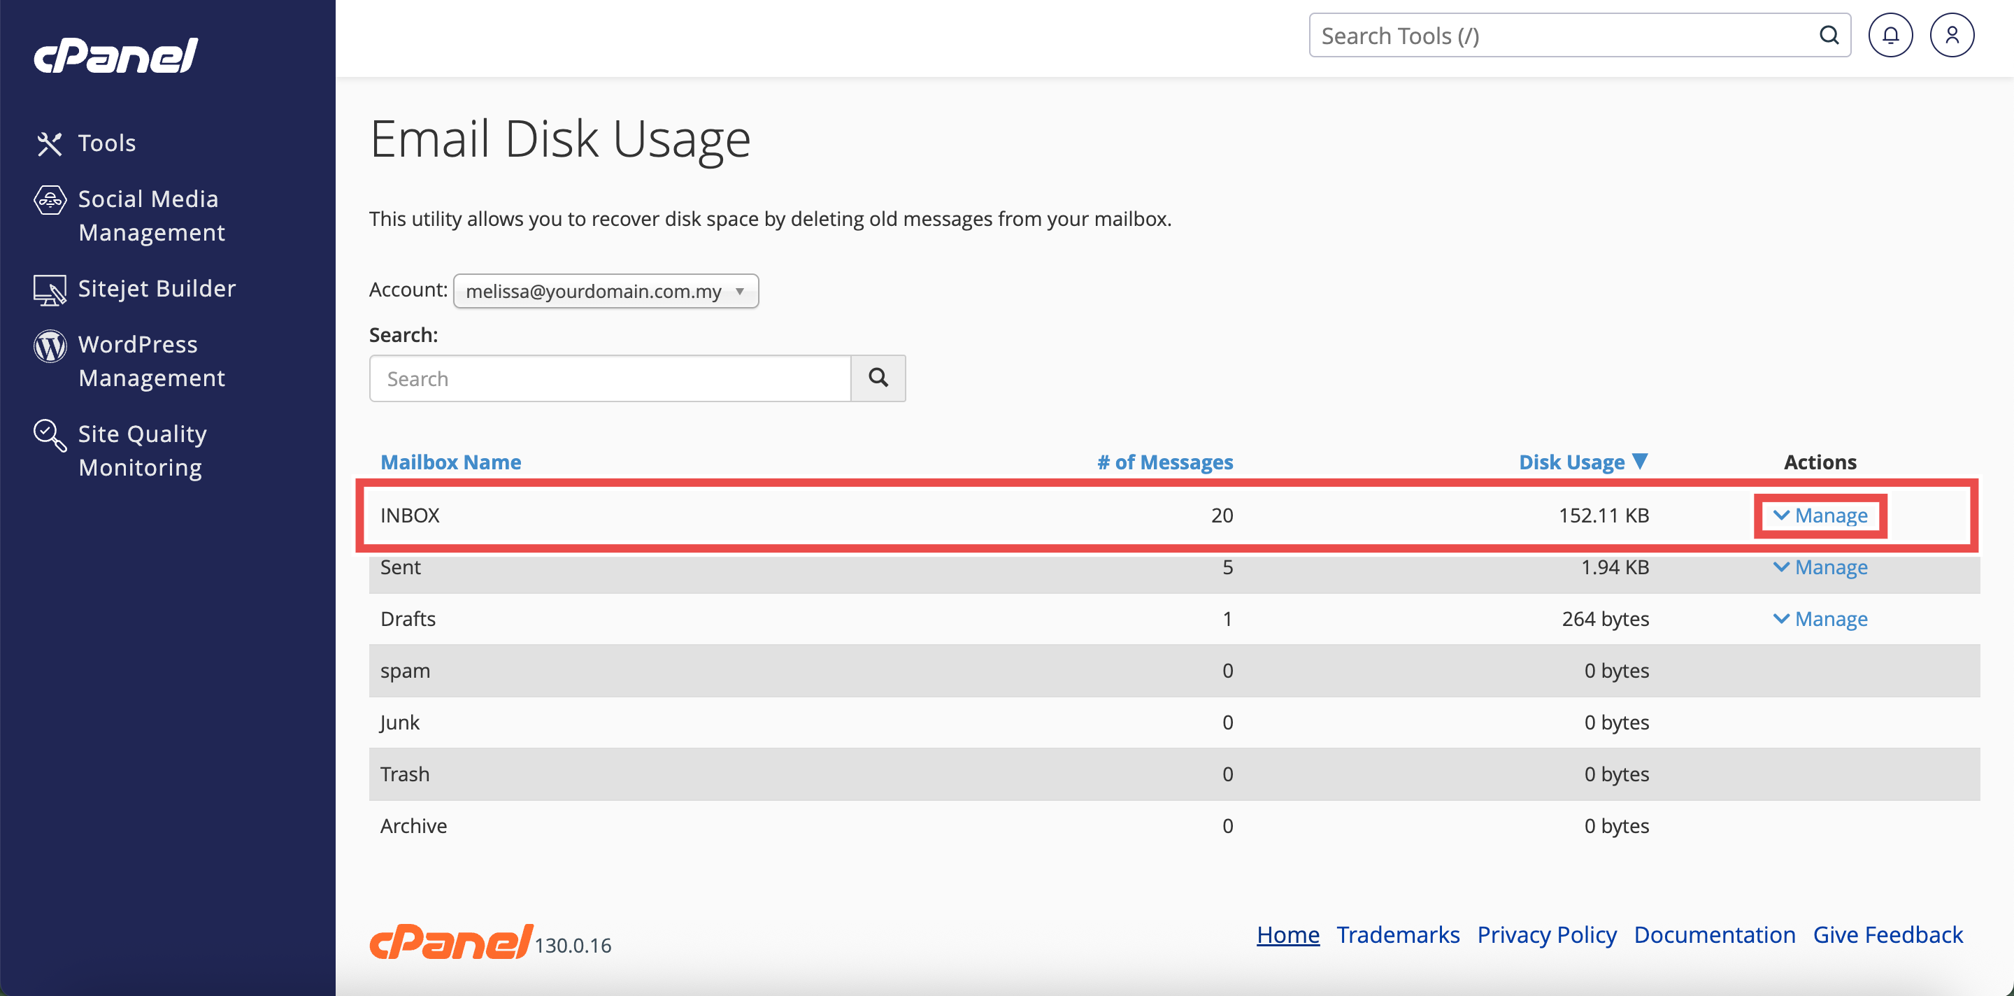Open the Account email dropdown

pos(605,291)
